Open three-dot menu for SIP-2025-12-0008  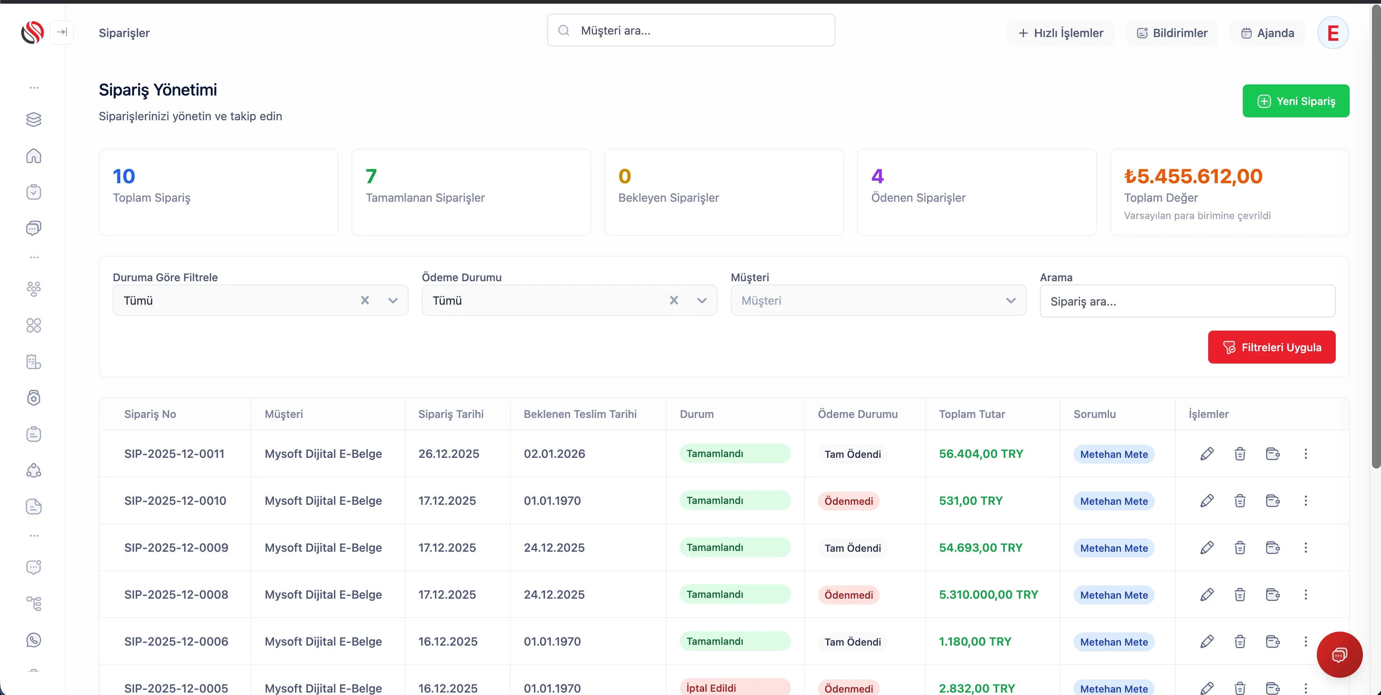[1305, 595]
